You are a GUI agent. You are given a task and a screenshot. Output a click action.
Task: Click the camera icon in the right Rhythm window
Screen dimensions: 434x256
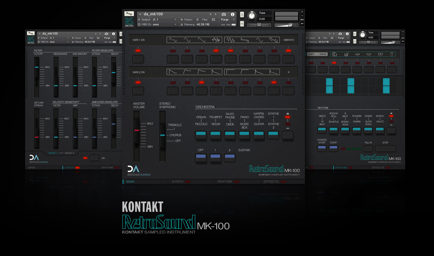pos(340,34)
